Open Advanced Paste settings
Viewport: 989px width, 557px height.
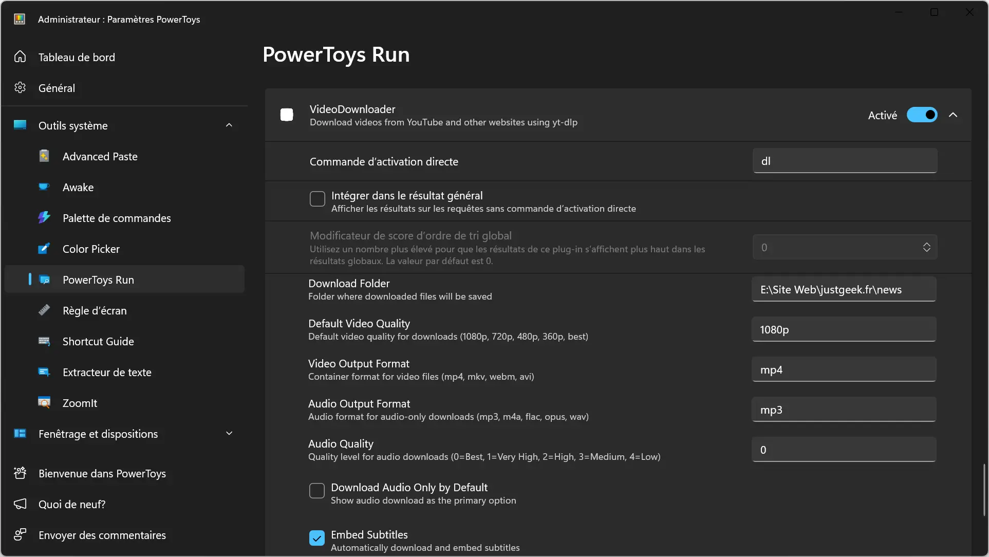pyautogui.click(x=124, y=156)
